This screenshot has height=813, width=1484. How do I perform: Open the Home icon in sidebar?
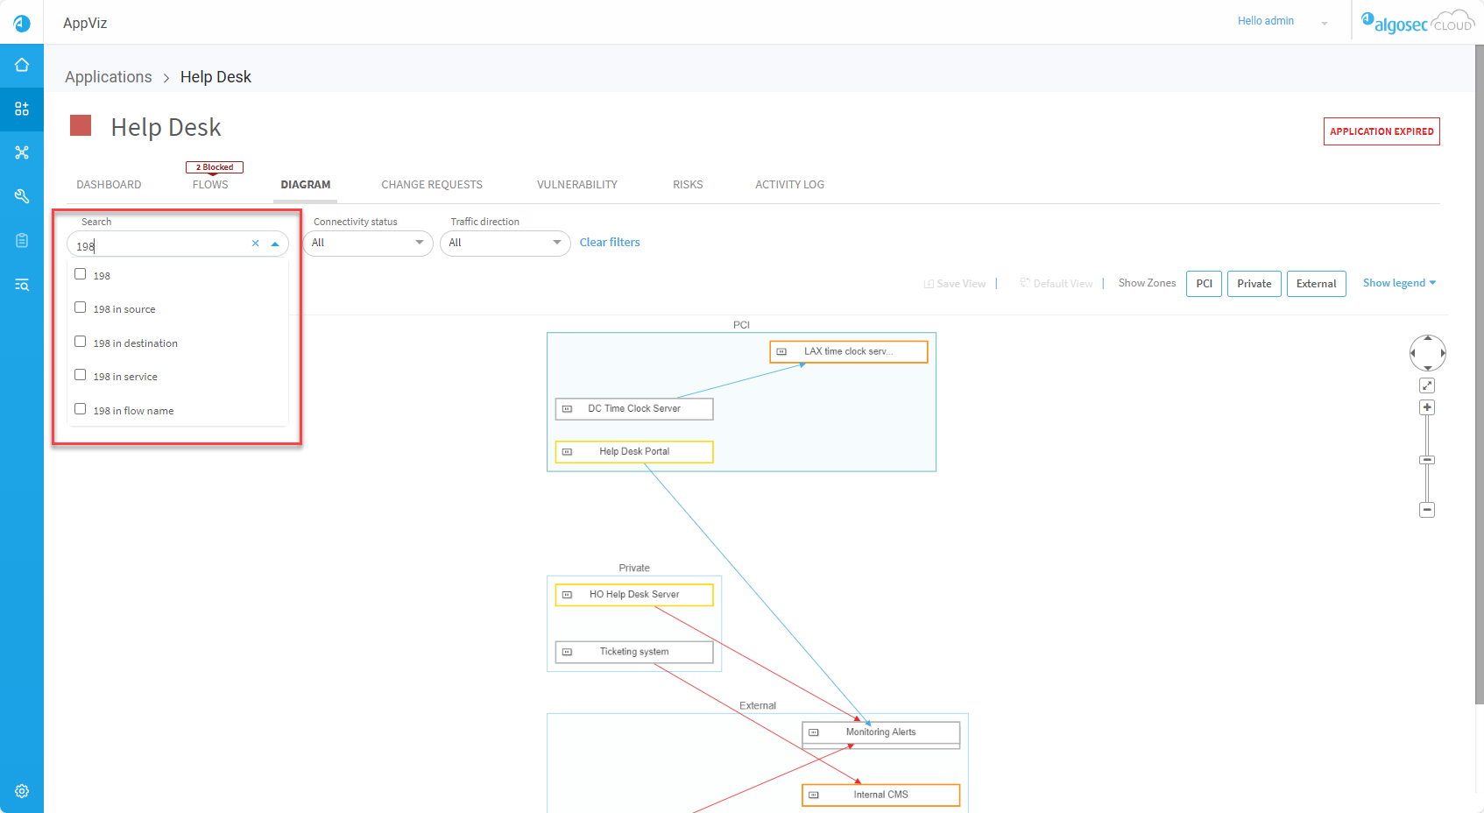coord(22,66)
